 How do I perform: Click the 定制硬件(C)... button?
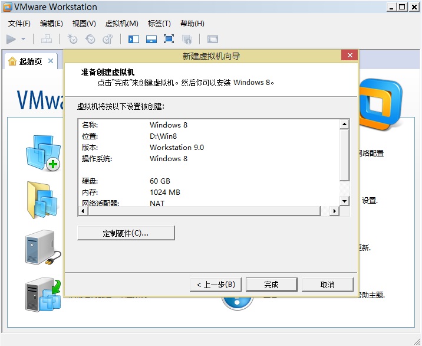[x=126, y=233]
